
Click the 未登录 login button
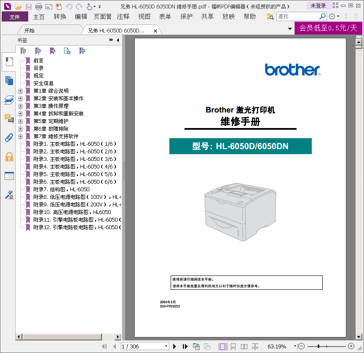point(318,6)
